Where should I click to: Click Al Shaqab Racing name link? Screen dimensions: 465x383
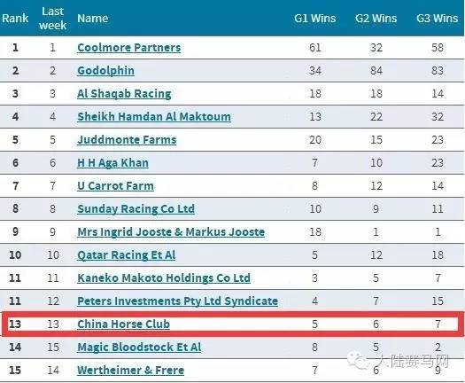(124, 94)
